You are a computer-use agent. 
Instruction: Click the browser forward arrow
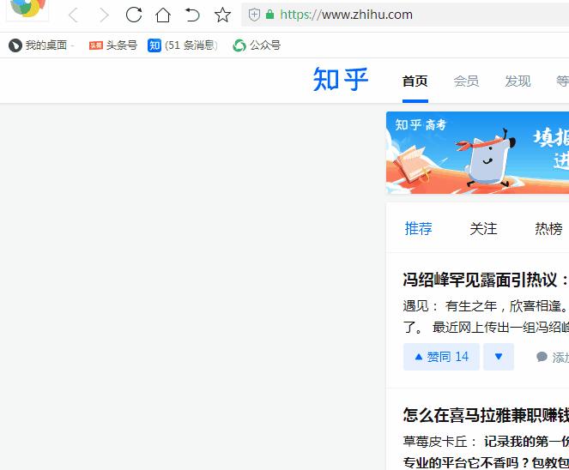(104, 15)
